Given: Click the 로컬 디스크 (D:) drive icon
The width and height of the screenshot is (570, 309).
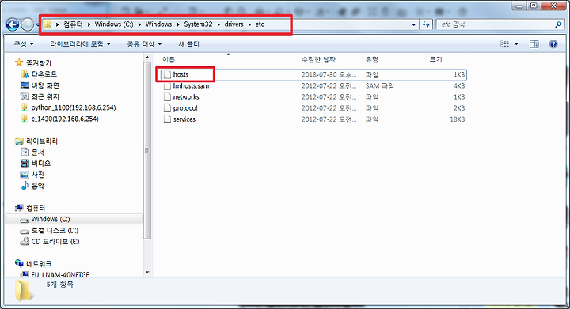Looking at the screenshot, I should 25,231.
